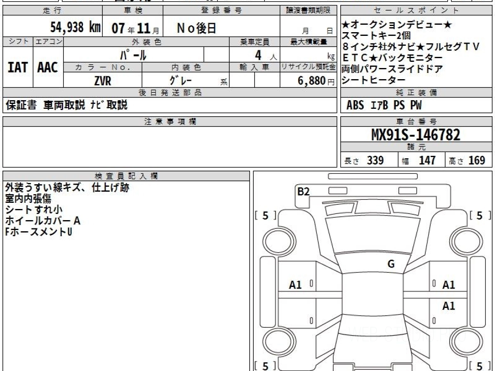
Task: Click the ホイールカバー A inspector note
Action: [x=43, y=221]
